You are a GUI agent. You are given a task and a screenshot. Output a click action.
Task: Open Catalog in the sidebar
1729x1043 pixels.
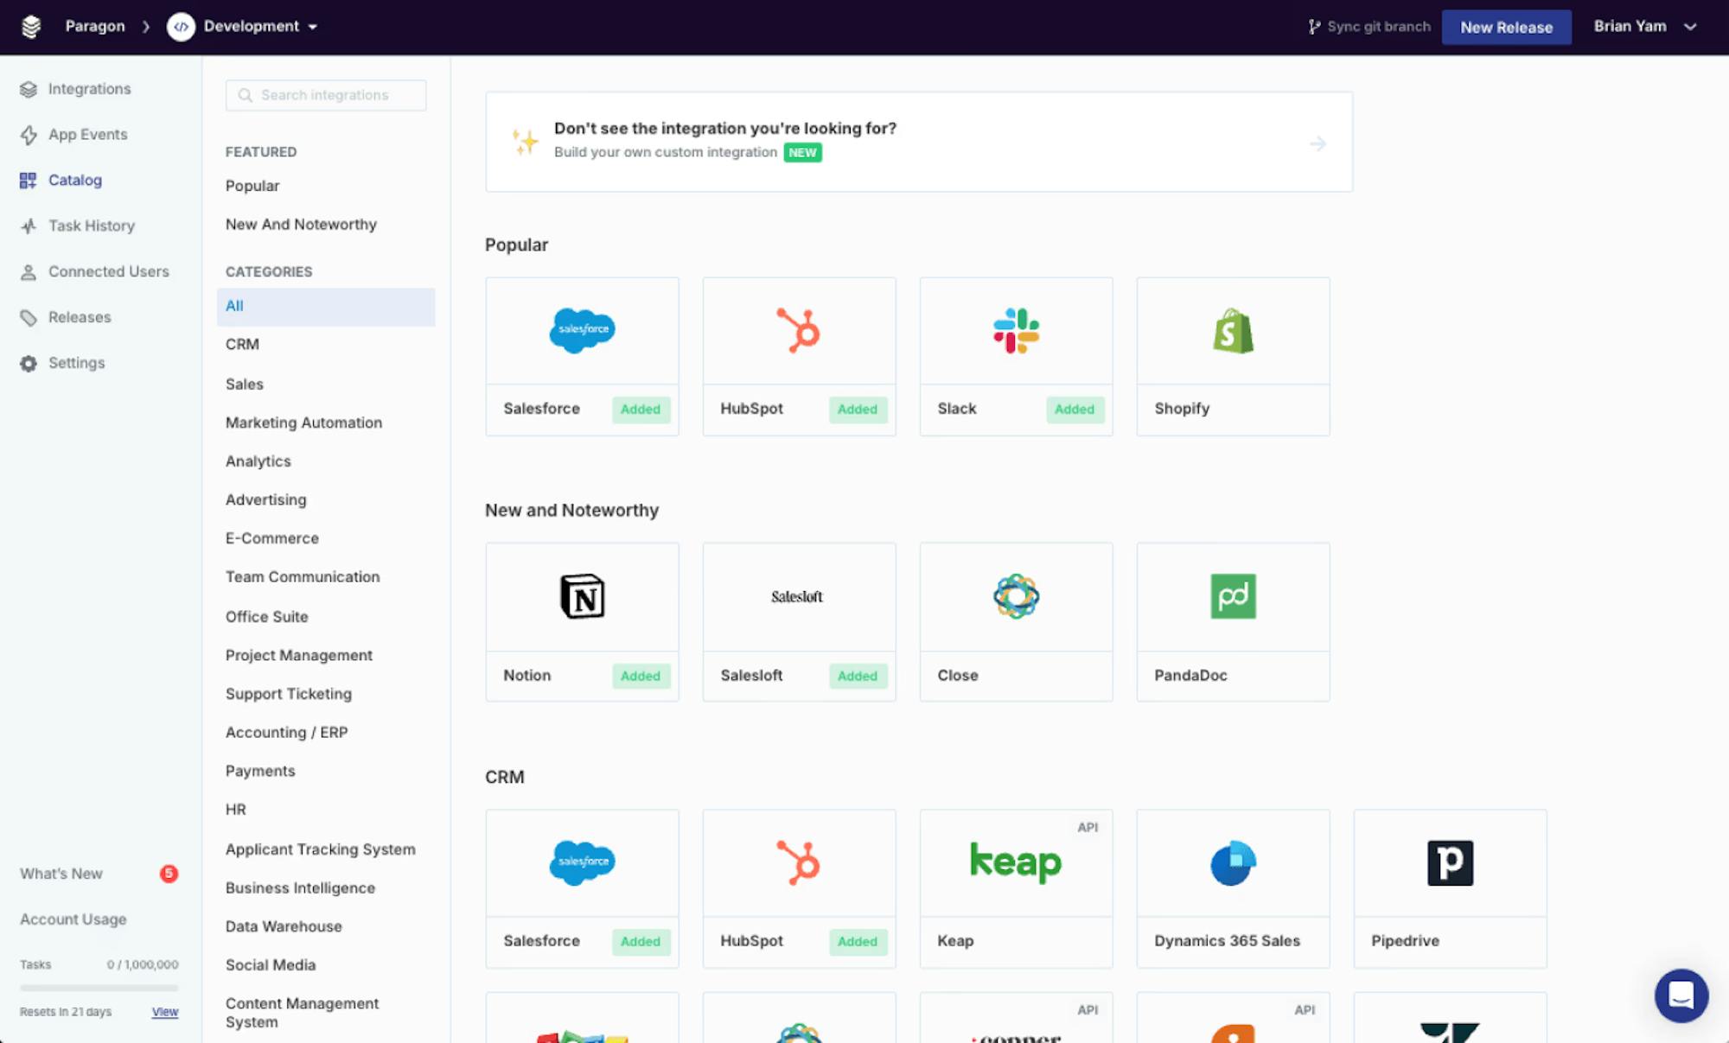tap(74, 180)
